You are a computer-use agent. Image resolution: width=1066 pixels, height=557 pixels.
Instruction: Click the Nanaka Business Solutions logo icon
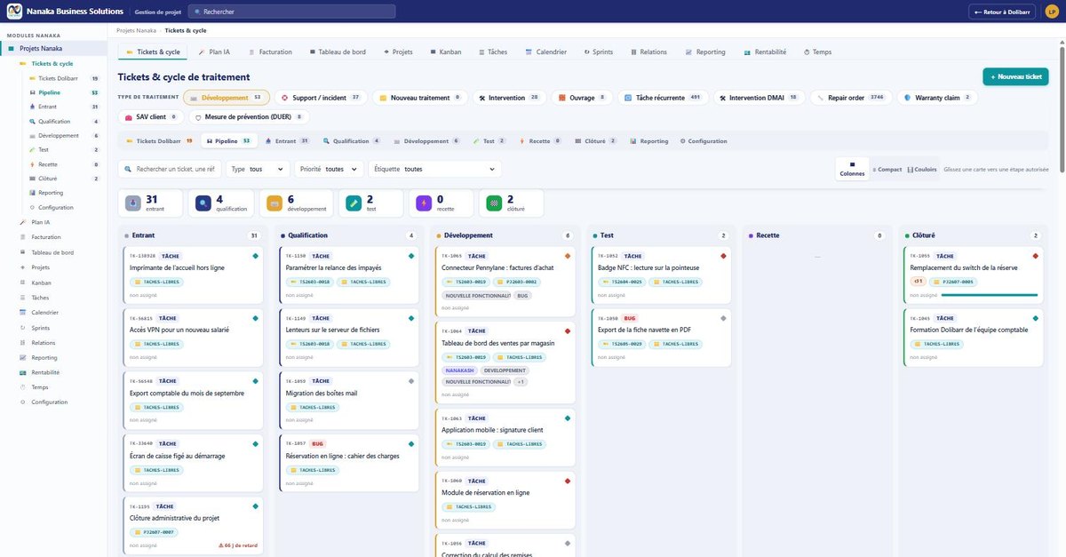(x=14, y=12)
